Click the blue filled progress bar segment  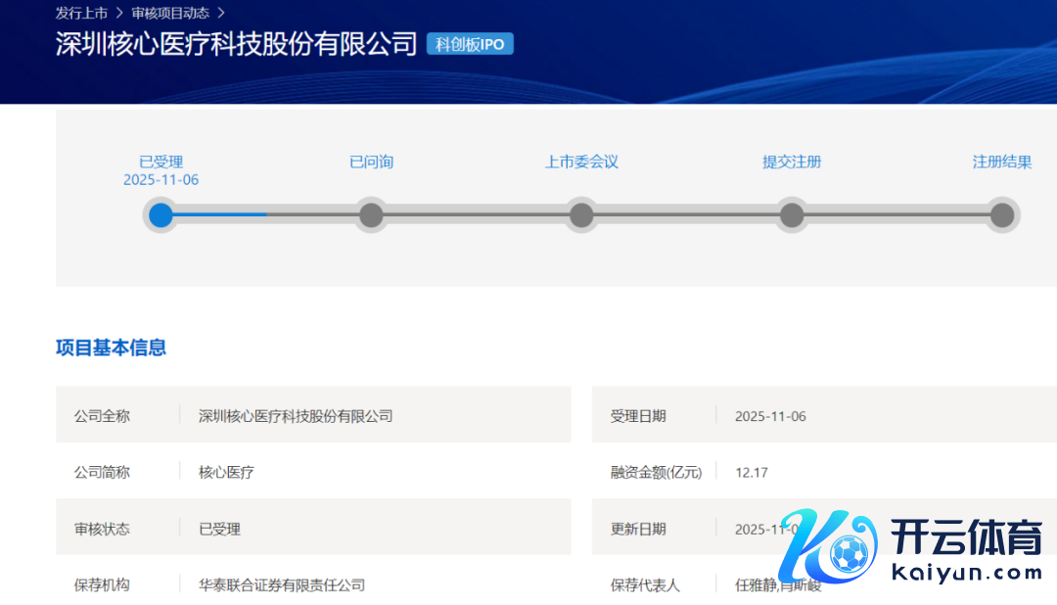(x=221, y=214)
